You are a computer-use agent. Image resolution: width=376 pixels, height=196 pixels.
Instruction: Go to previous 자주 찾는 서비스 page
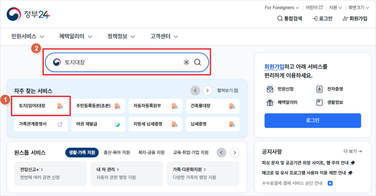click(x=195, y=91)
